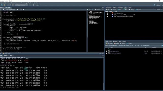Jump to '3.0 CREATE WORKBOOK' in outline
Viewport: 163px width, 91px height.
pos(94,16)
